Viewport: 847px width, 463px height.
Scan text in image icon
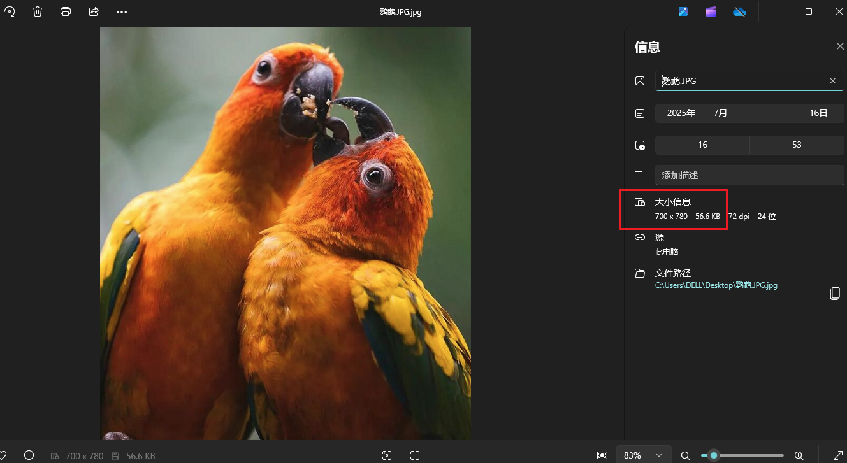[415, 455]
